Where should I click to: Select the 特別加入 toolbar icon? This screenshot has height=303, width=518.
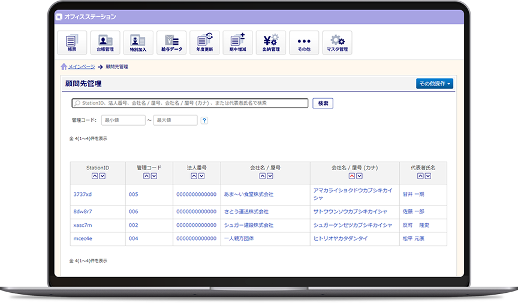coord(138,43)
